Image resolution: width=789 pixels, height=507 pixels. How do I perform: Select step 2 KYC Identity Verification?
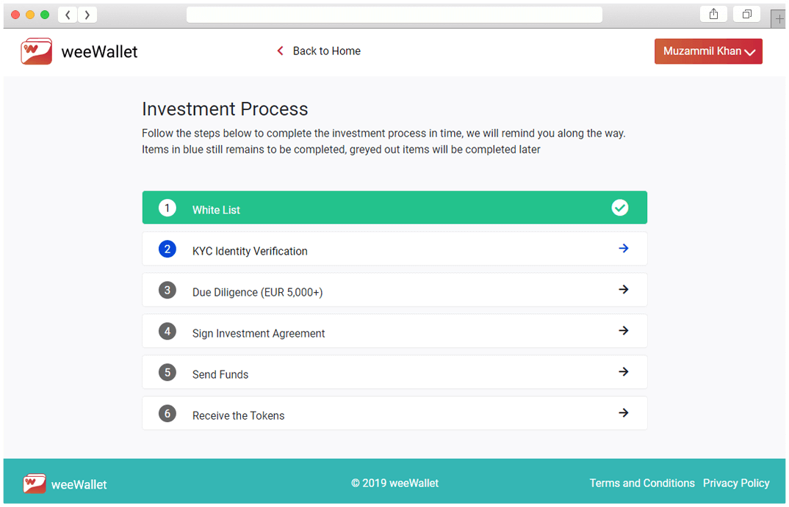click(x=250, y=251)
